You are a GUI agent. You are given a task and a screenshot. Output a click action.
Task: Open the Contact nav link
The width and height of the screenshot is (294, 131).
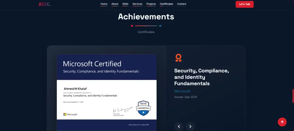click(181, 4)
